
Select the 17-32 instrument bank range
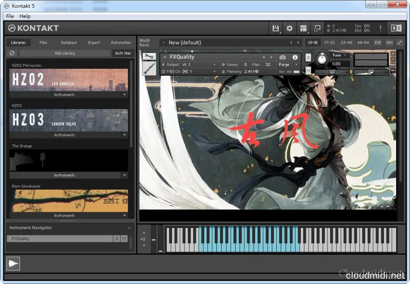(x=329, y=42)
